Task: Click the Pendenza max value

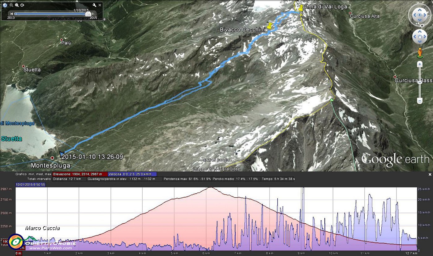Action: pos(187,179)
